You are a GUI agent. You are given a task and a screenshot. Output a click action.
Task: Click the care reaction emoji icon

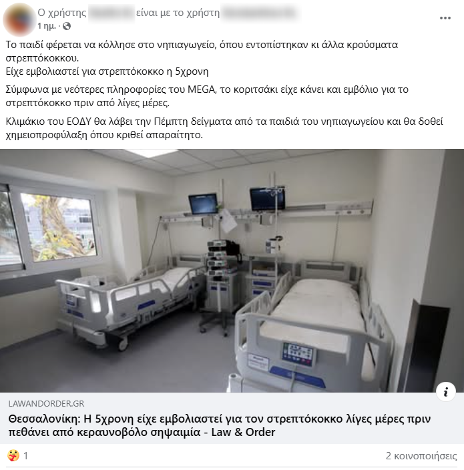click(x=13, y=455)
